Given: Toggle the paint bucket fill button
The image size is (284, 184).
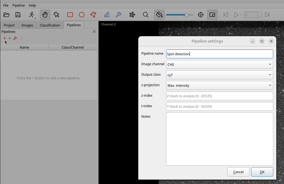Looking at the screenshot, I should click(159, 15).
